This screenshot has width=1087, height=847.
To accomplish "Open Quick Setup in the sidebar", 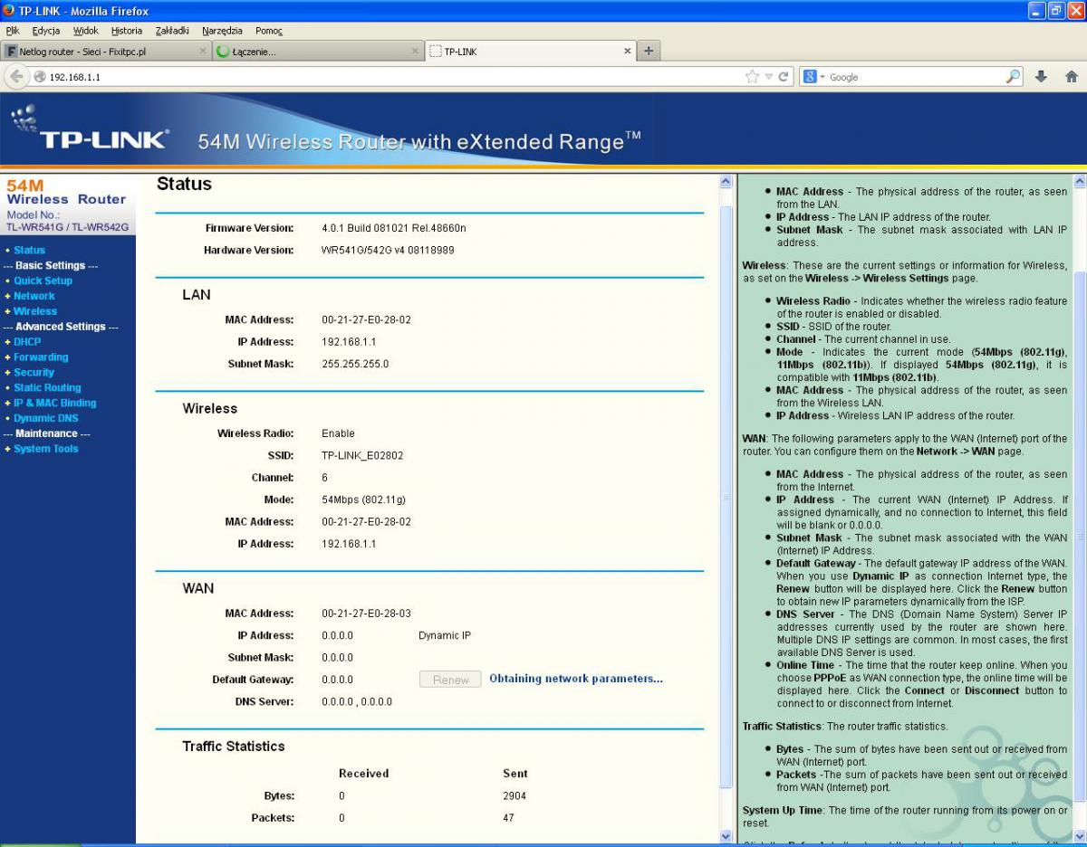I will click(43, 281).
